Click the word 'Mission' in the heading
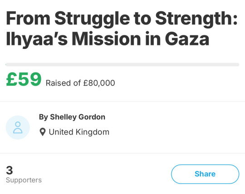245x194 pixels. [106, 39]
